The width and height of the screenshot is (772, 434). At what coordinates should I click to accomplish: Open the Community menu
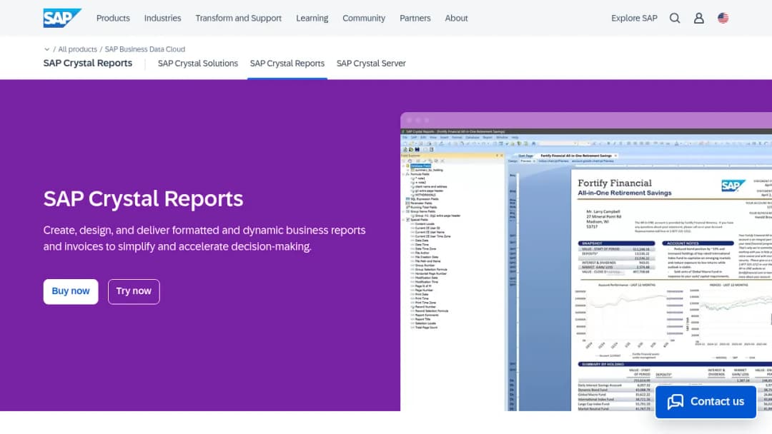coord(364,18)
